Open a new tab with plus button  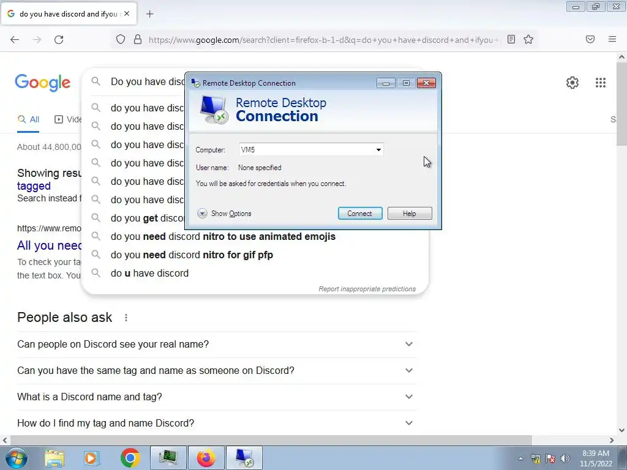[149, 14]
